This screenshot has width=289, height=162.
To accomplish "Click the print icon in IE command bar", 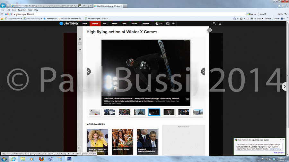I will [252, 19].
